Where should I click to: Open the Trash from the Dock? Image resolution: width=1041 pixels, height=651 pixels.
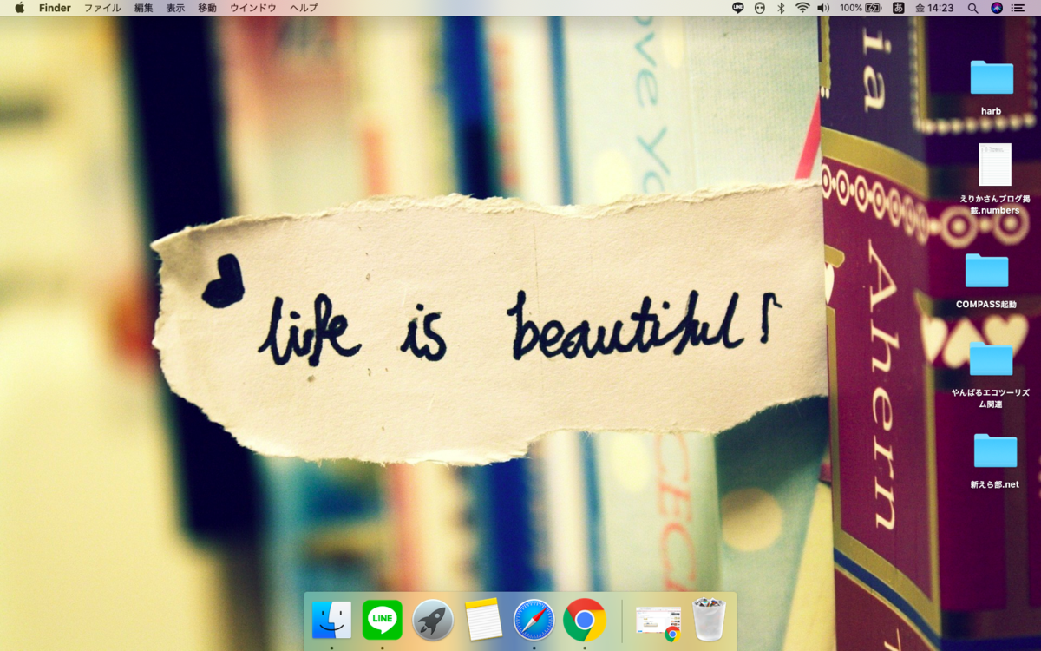tap(709, 620)
